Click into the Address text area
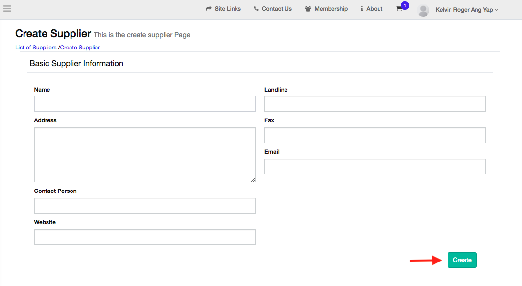 (x=145, y=155)
